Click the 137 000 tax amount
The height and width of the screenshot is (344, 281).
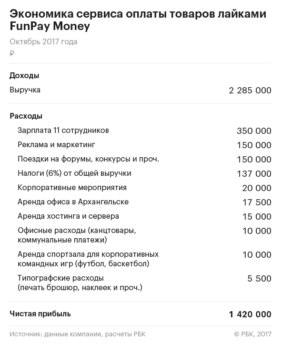[x=254, y=174]
